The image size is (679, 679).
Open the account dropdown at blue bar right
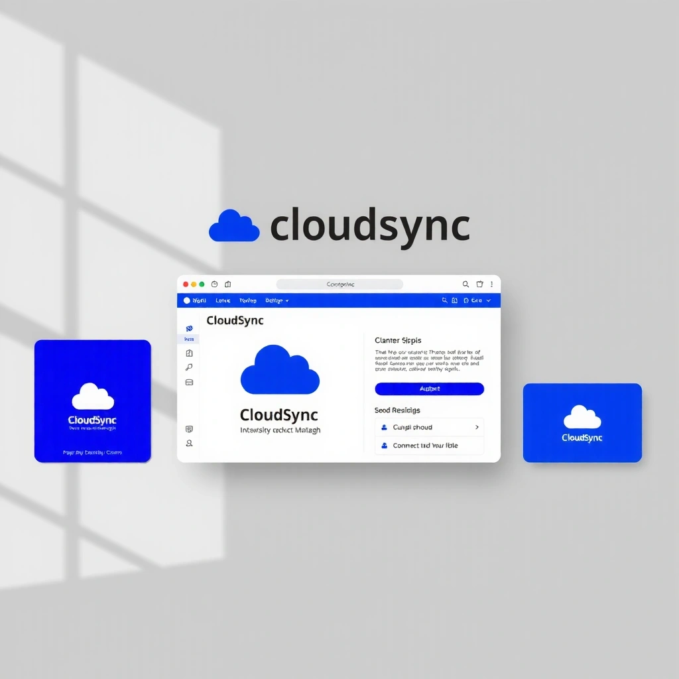(489, 300)
